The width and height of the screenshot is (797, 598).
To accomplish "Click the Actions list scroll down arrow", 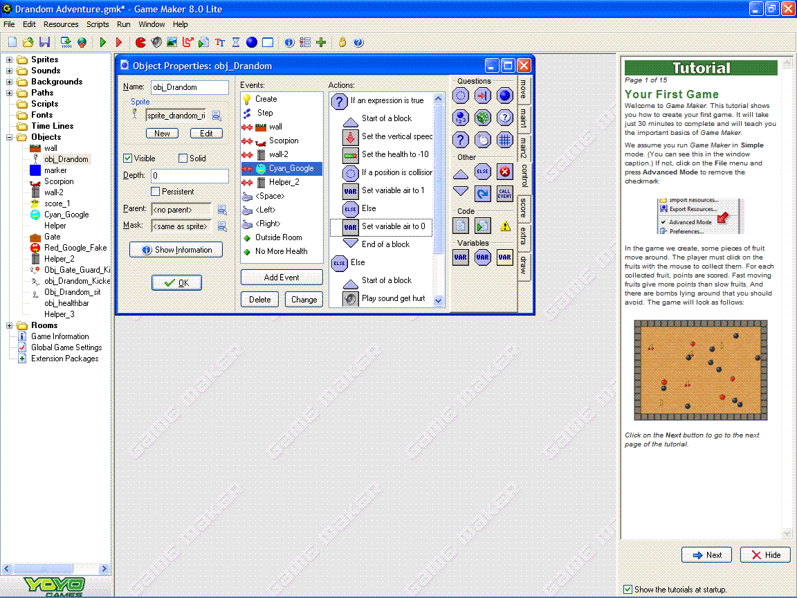I will [439, 300].
